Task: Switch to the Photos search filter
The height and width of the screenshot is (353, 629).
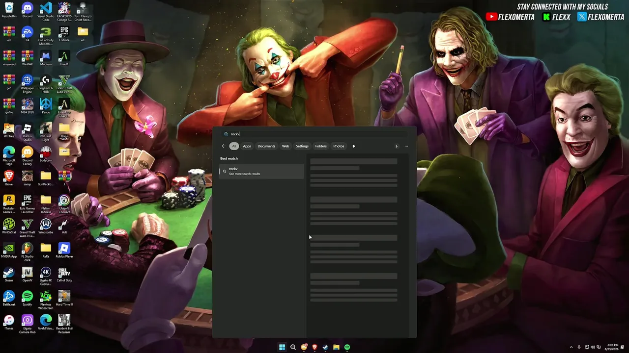Action: point(339,146)
